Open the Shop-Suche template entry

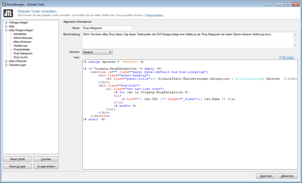(21, 57)
